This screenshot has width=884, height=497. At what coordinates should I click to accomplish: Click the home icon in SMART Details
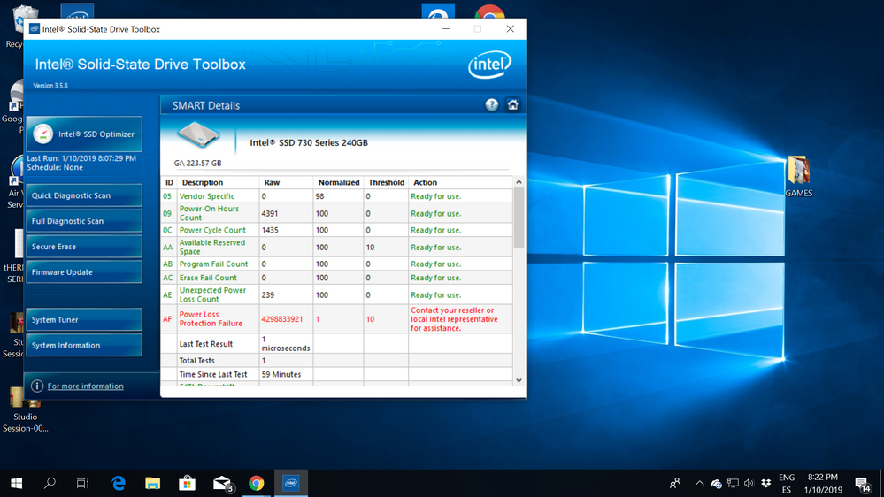(x=512, y=105)
